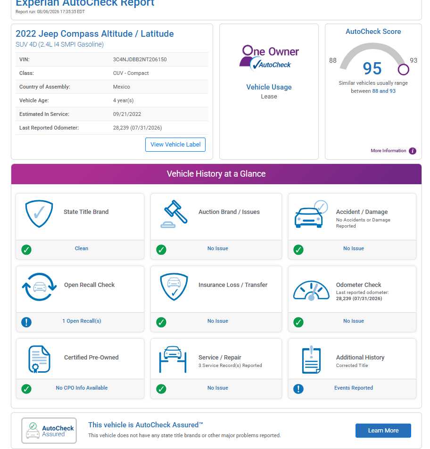The height and width of the screenshot is (449, 430).
Task: Click the Vehicle Usage heading
Action: (x=269, y=87)
